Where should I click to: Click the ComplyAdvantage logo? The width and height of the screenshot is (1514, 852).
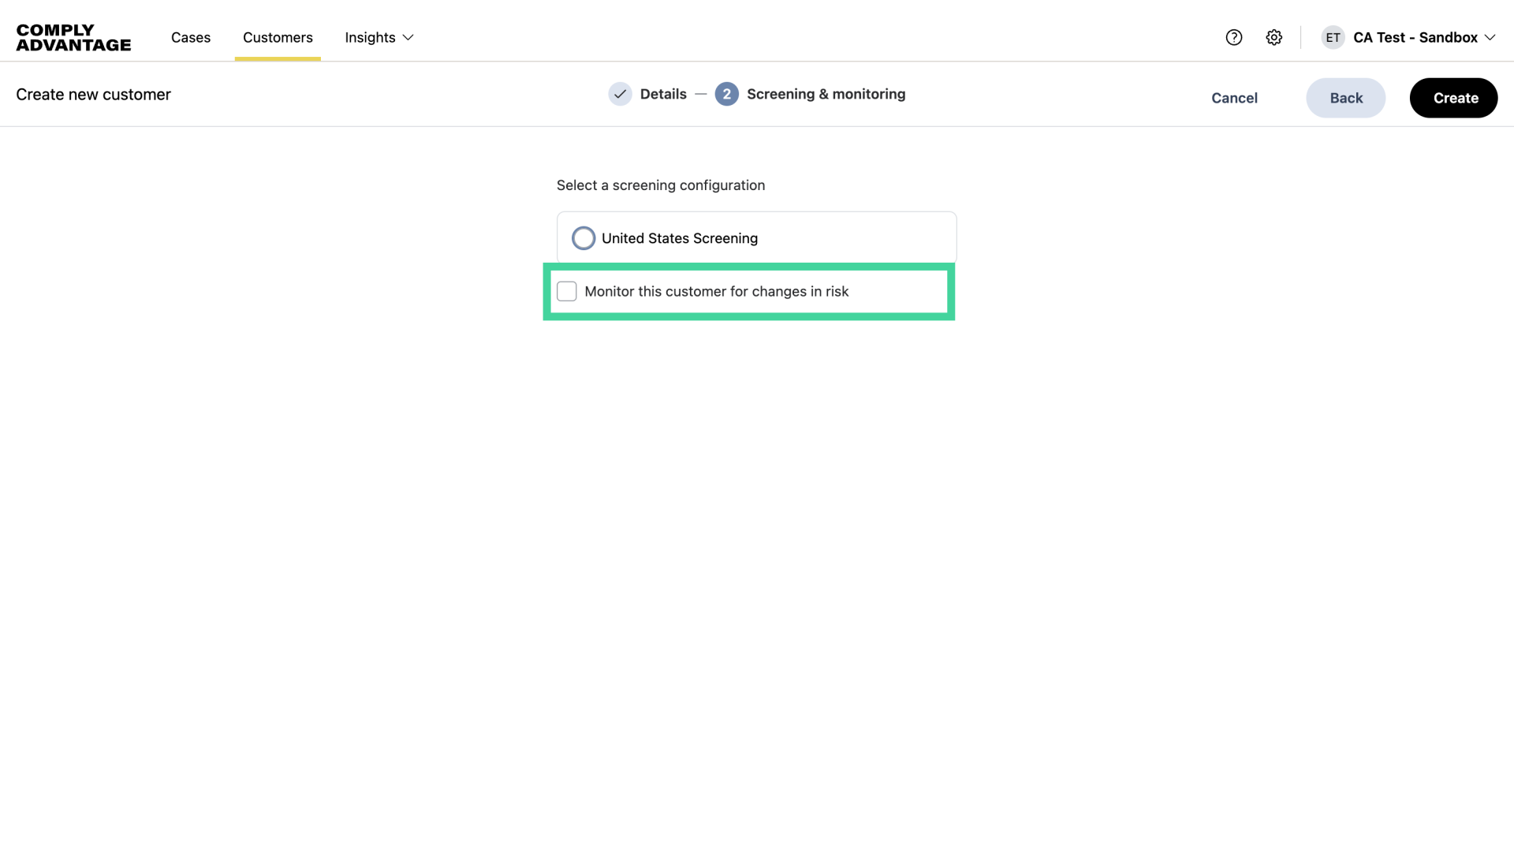pos(73,38)
